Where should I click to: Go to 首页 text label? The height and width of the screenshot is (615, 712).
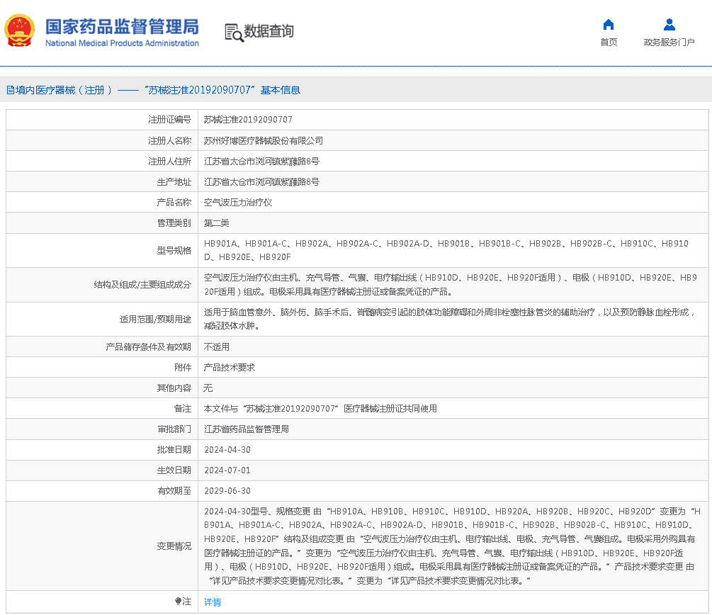click(x=608, y=43)
